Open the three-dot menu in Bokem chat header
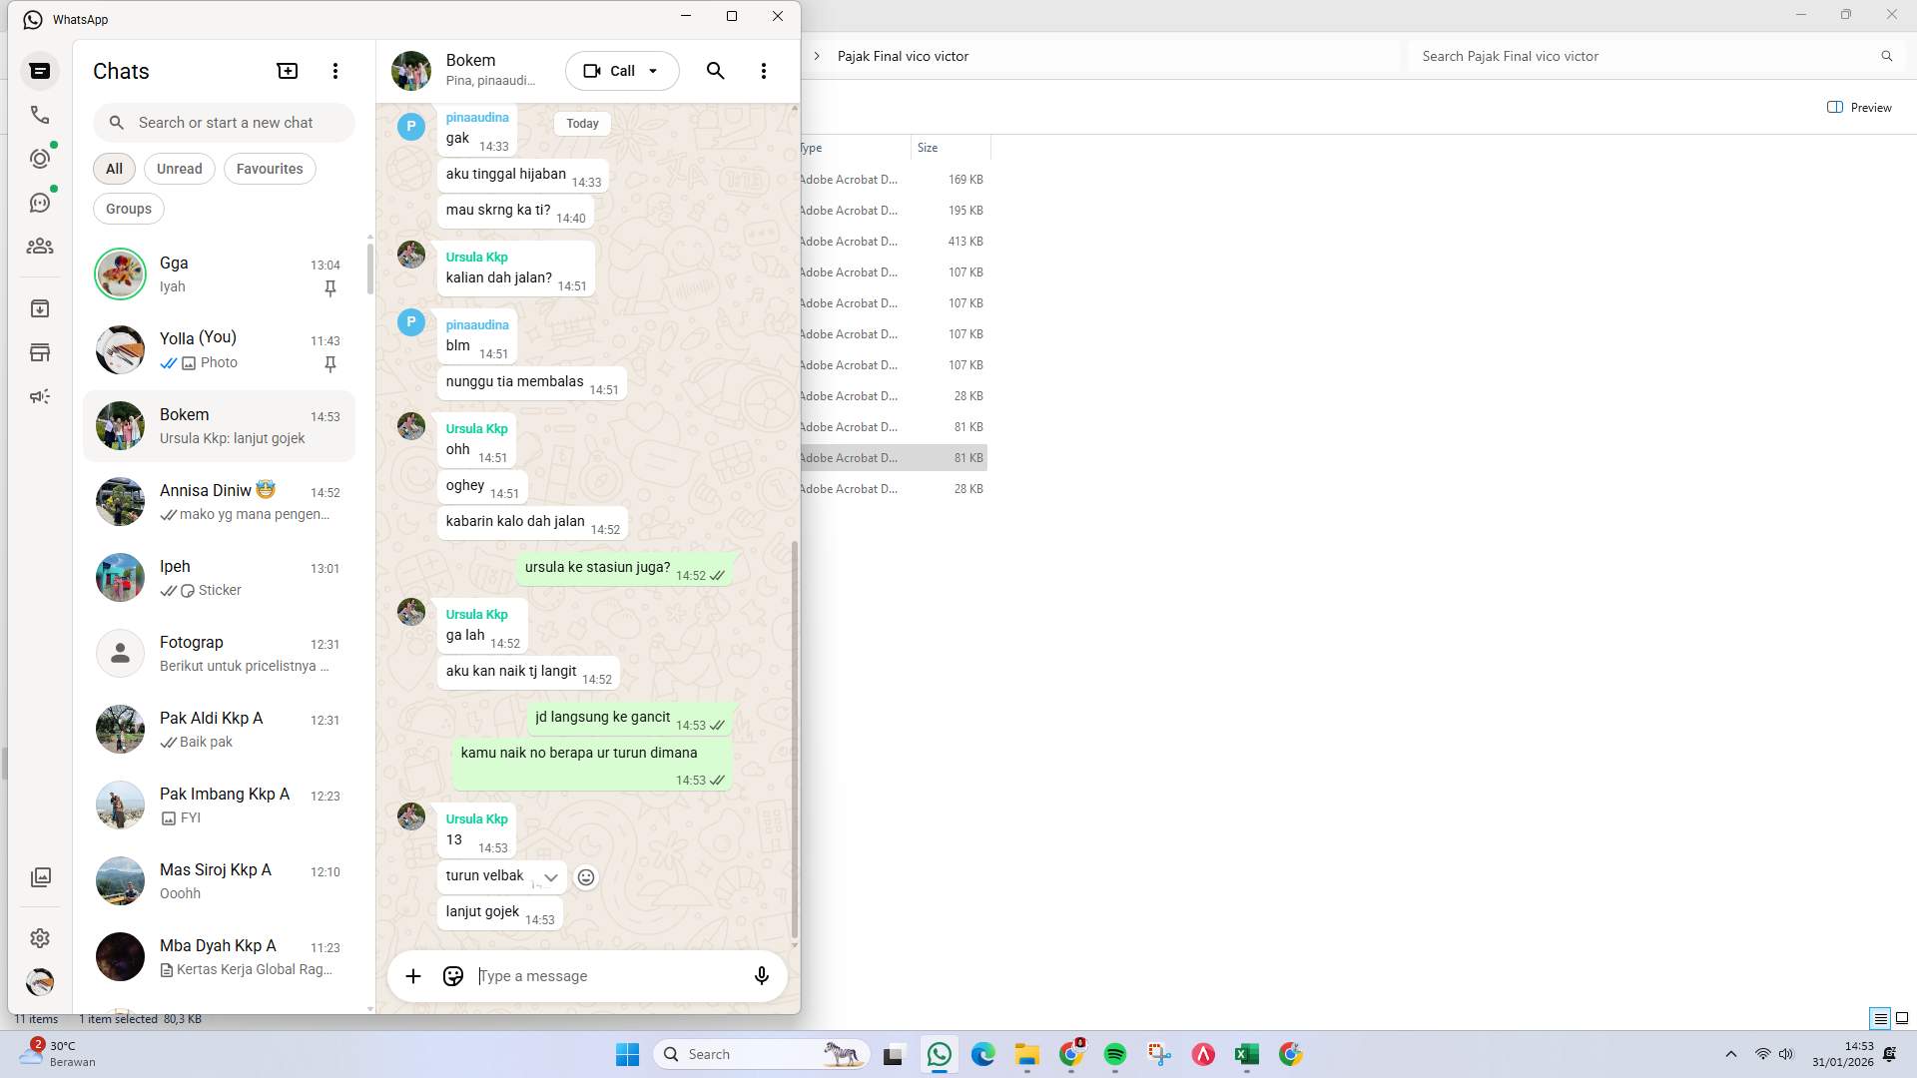1917x1078 pixels. 764,71
